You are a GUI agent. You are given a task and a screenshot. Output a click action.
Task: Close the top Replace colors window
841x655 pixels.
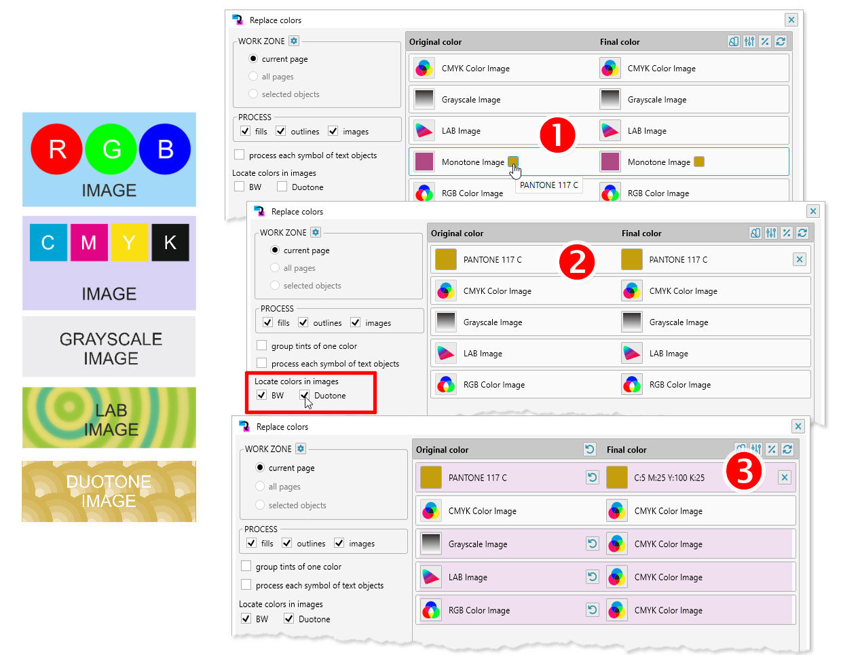click(791, 20)
